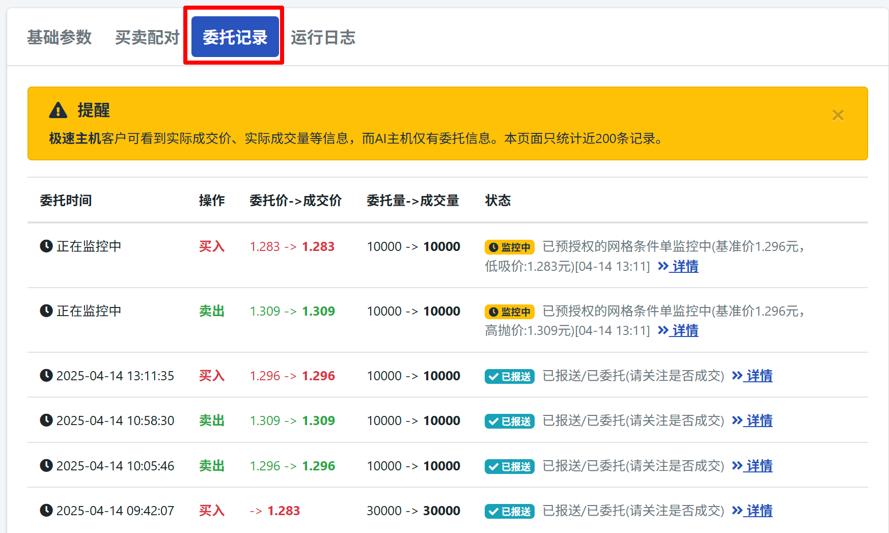
Task: Click the 委托量->成交量 column header
Action: click(x=413, y=201)
